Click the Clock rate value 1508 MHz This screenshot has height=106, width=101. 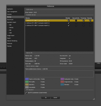point(37,64)
